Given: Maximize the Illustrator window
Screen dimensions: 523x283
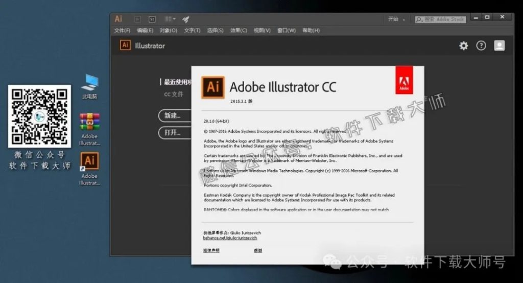Looking at the screenshot, I should click(487, 17).
